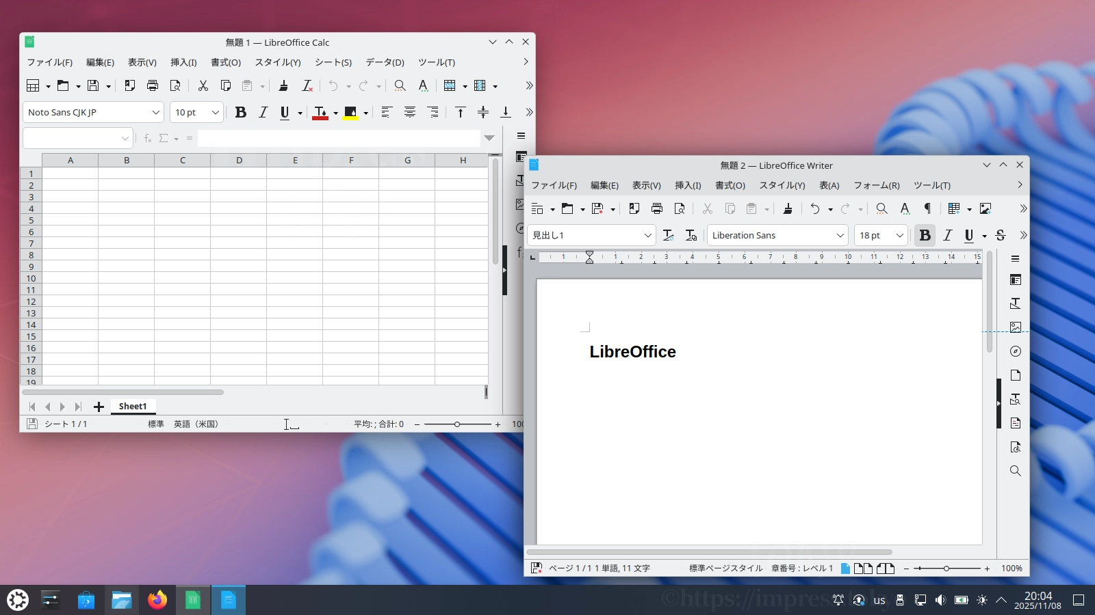Viewport: 1095px width, 615px height.
Task: Open Properties panel in Writer sidebar
Action: pos(1016,279)
